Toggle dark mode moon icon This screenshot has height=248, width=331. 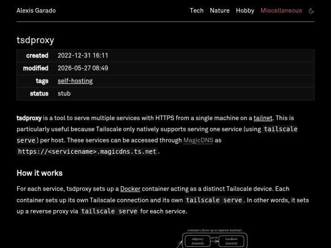tap(311, 11)
